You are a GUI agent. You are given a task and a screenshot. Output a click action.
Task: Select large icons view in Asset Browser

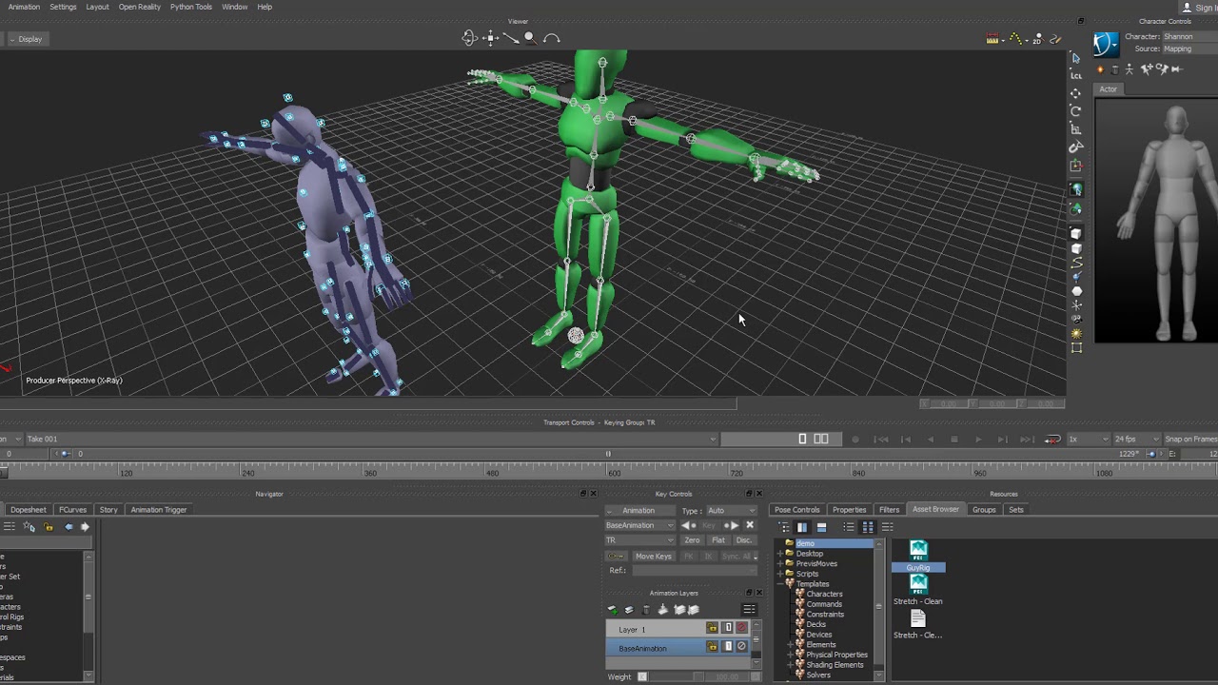869,527
